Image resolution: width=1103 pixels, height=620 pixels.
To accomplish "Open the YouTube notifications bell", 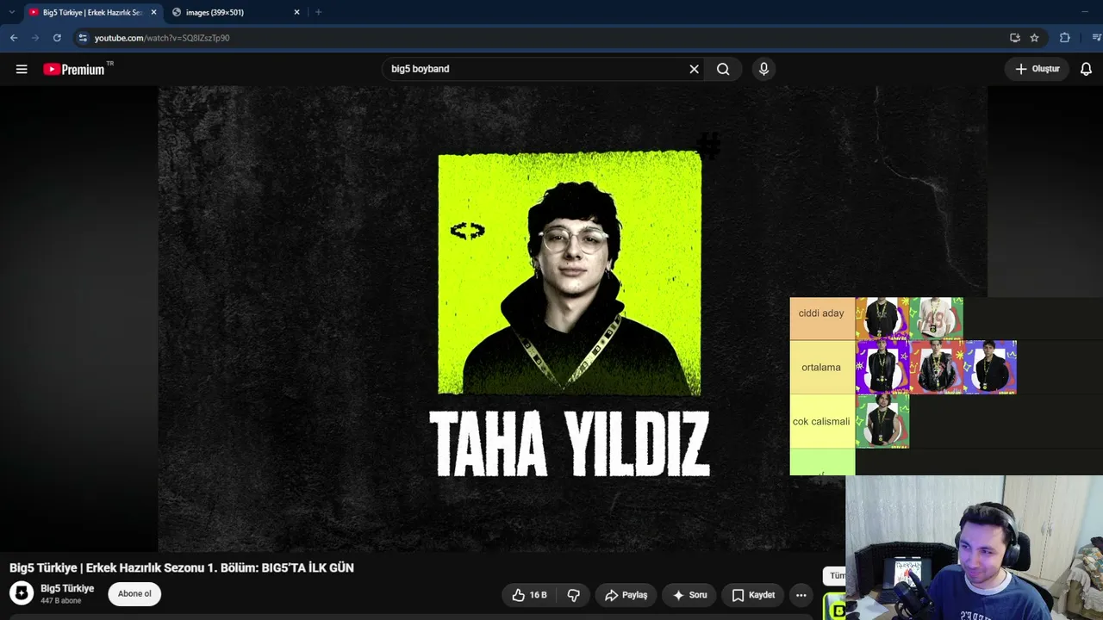I will (1086, 69).
